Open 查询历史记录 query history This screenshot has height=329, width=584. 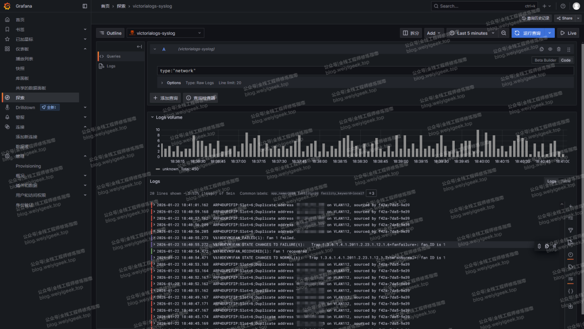(x=535, y=18)
